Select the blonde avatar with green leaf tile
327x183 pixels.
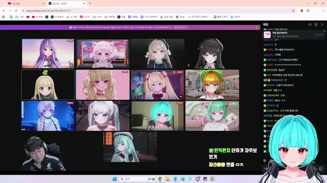[48, 85]
